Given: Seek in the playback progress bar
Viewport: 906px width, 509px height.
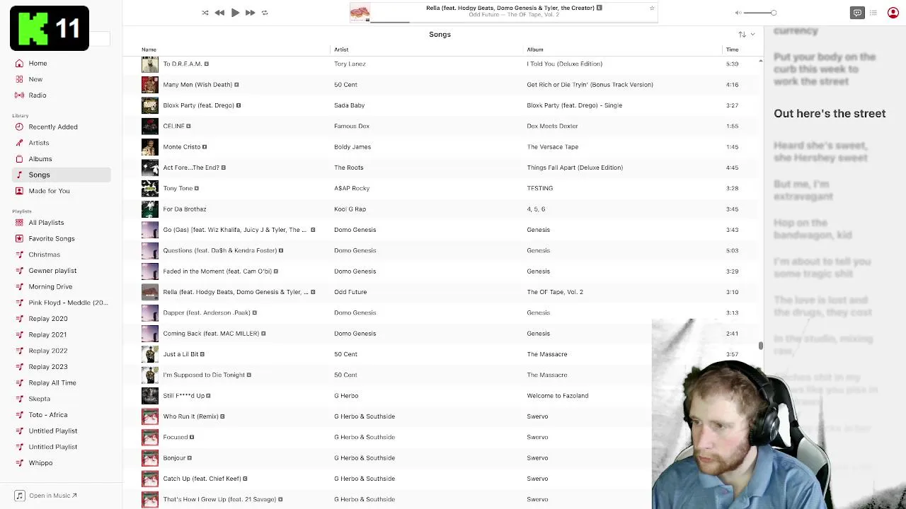Looking at the screenshot, I should [513, 21].
